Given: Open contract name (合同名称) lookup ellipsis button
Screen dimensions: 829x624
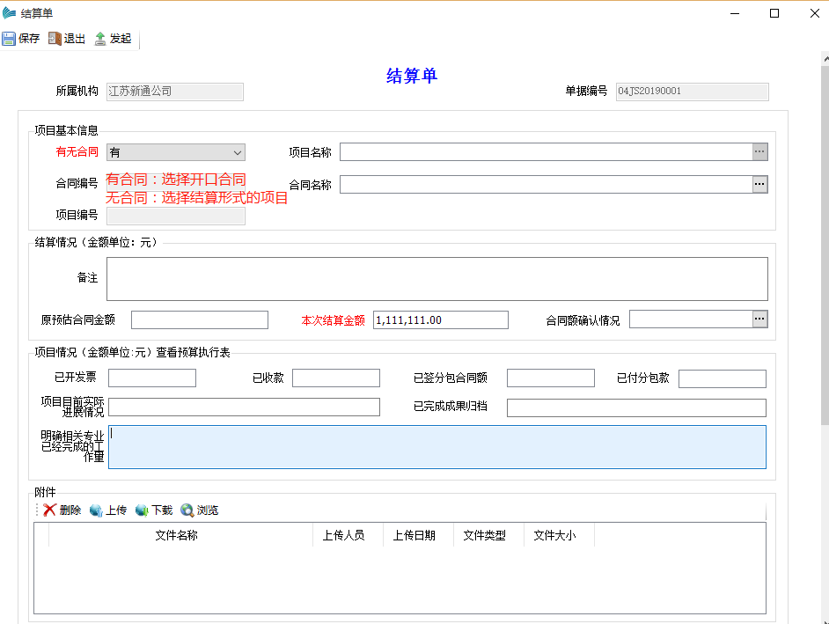Looking at the screenshot, I should [759, 184].
